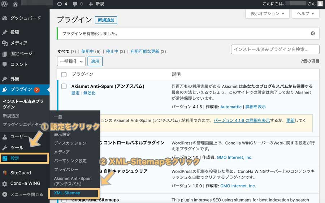Open GMO Internet, Inc. link under バージョン 1.0
The image size is (325, 203).
point(234,157)
